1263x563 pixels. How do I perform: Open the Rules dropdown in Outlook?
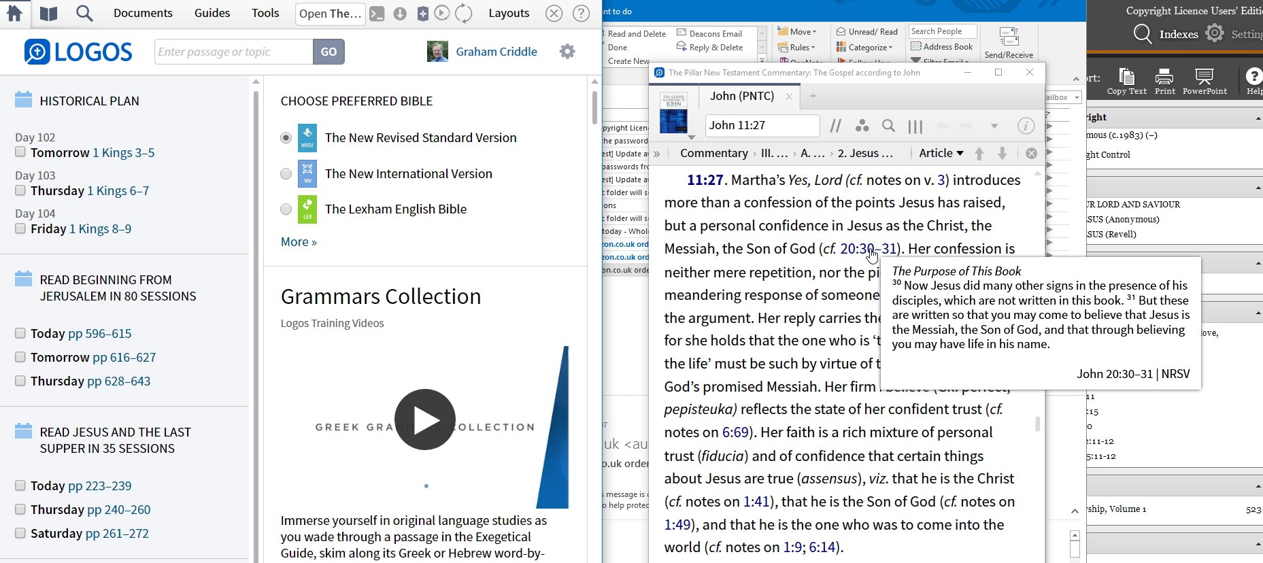pyautogui.click(x=797, y=48)
